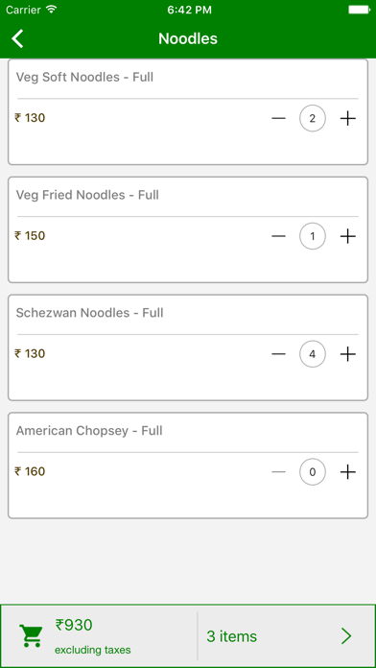376x668 pixels.
Task: Tap the Wi-Fi icon in status bar
Action: (52, 10)
